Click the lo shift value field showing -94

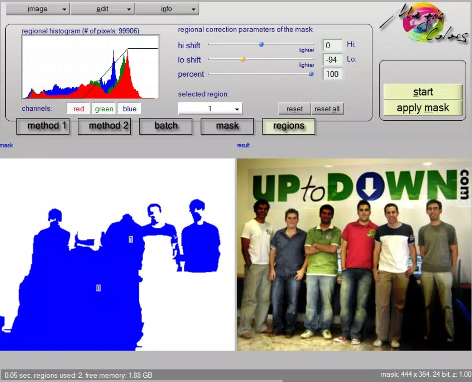[332, 60]
